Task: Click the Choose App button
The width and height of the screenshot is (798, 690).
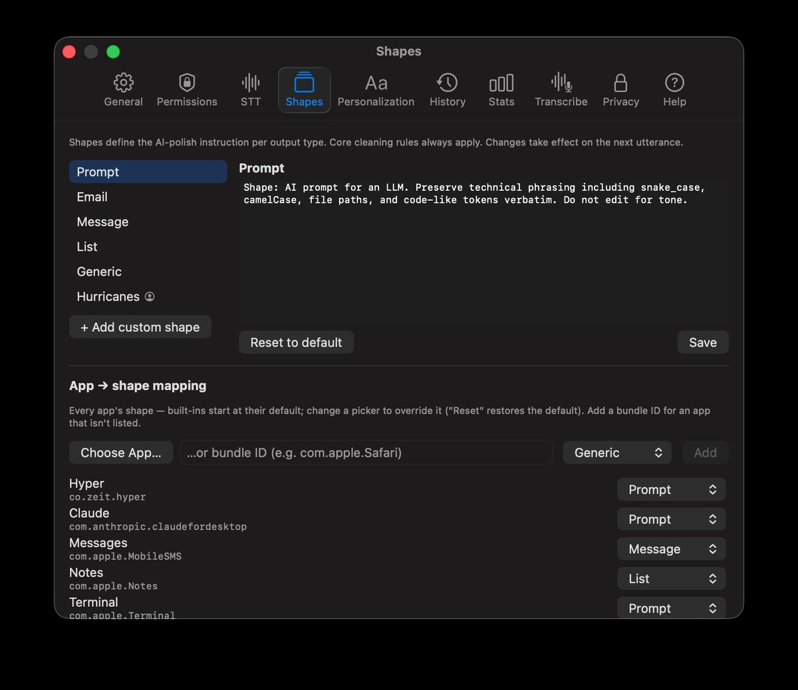Action: tap(121, 453)
